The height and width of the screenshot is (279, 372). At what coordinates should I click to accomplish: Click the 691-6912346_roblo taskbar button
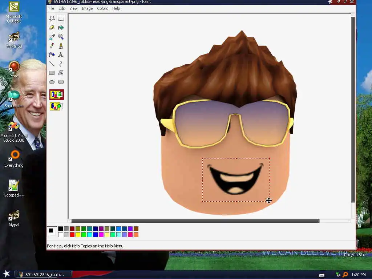point(43,275)
